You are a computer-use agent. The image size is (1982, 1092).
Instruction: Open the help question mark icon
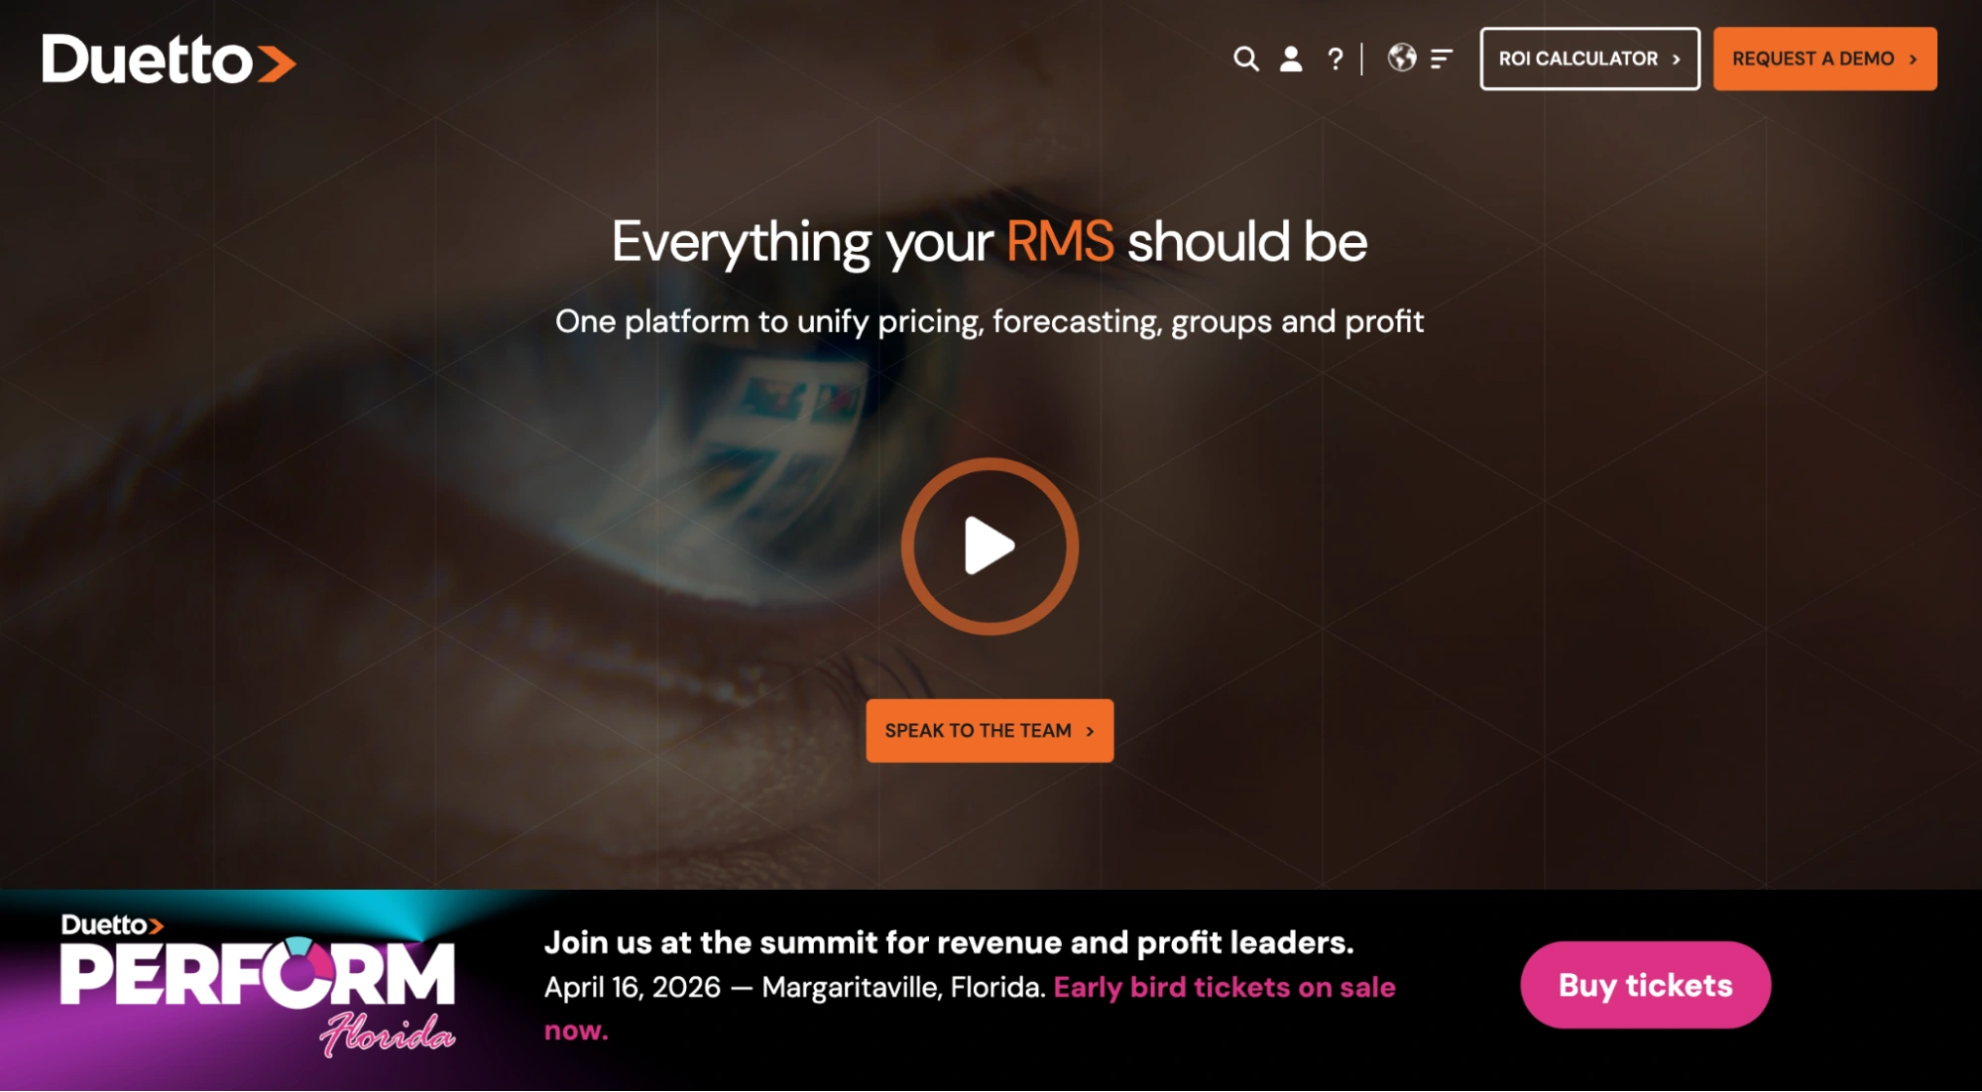click(1336, 60)
